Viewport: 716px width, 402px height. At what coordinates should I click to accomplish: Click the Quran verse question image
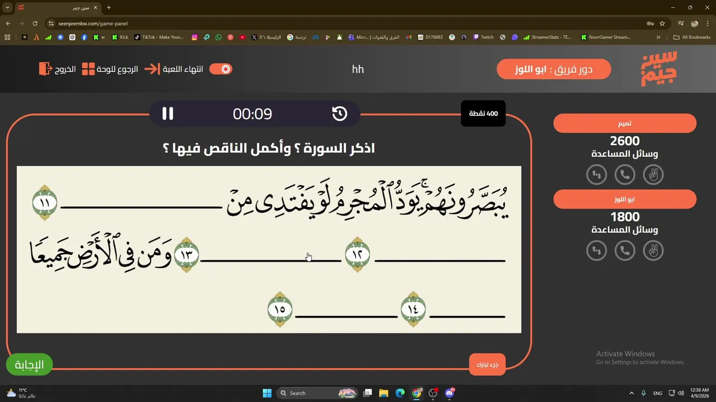coord(269,250)
